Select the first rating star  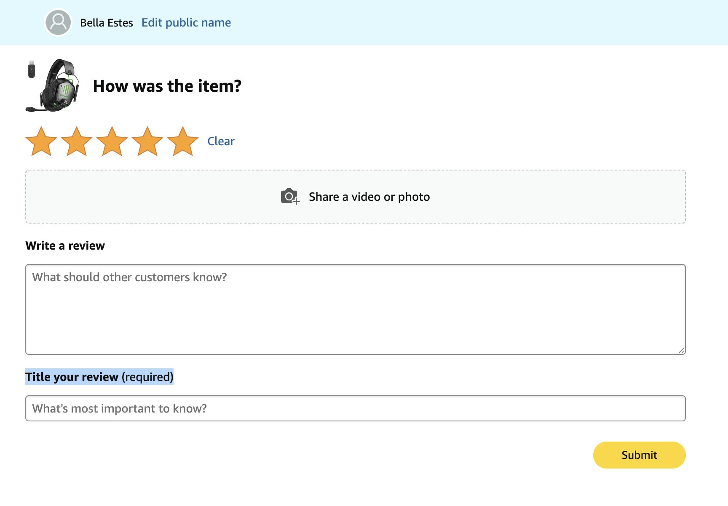click(41, 141)
